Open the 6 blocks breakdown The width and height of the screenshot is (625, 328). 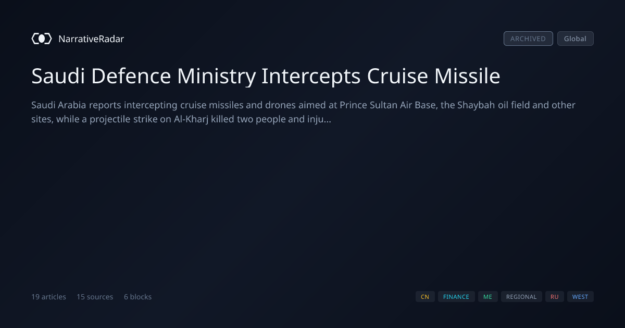(x=137, y=297)
